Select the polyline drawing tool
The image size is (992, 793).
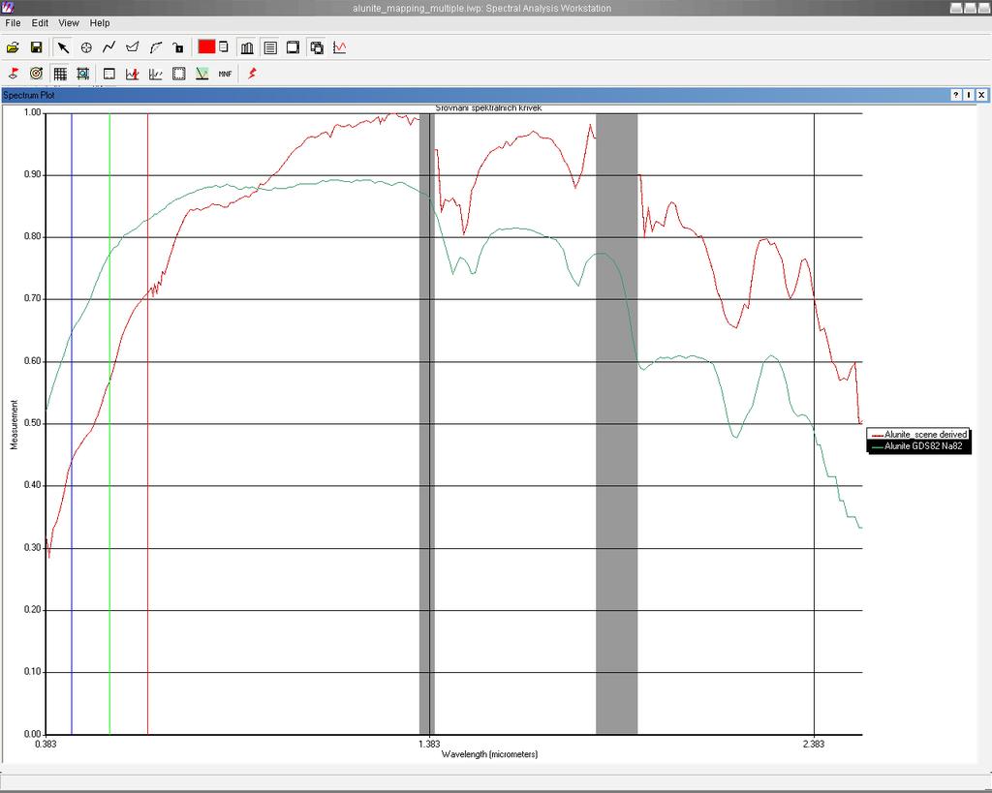tap(108, 47)
